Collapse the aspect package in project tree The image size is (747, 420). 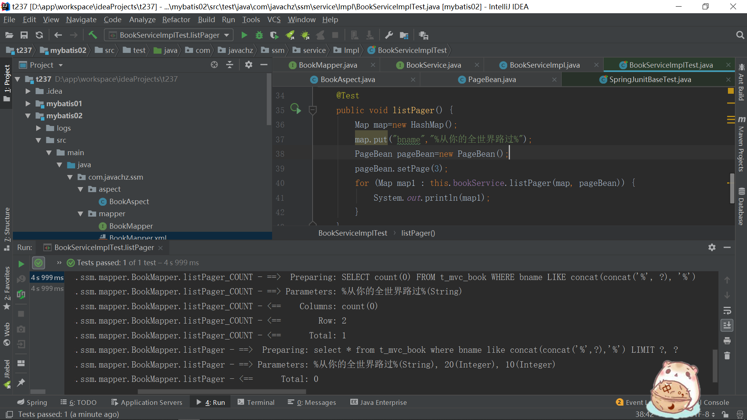(81, 189)
